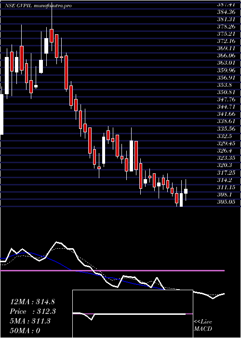Screen dimensions: 241x338
Task: Select the 381.31 price axis label
Action: click(225, 19)
